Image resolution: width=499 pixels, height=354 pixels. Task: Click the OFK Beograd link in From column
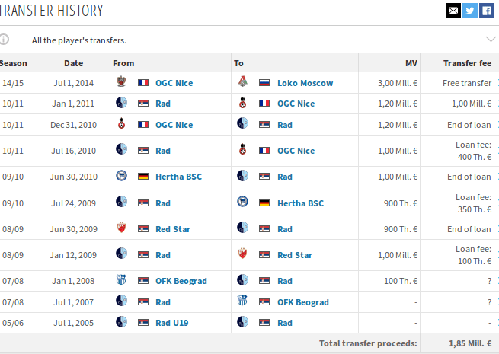pyautogui.click(x=181, y=281)
